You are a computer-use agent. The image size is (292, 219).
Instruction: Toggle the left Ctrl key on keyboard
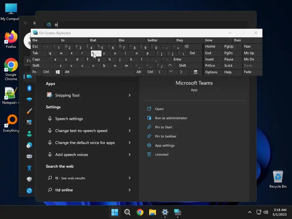point(47,72)
